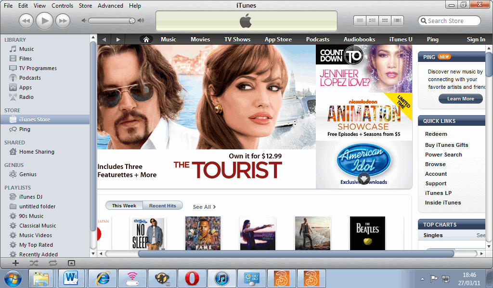This screenshot has width=493, height=288.
Task: Open the App Store tab
Action: tap(278, 39)
